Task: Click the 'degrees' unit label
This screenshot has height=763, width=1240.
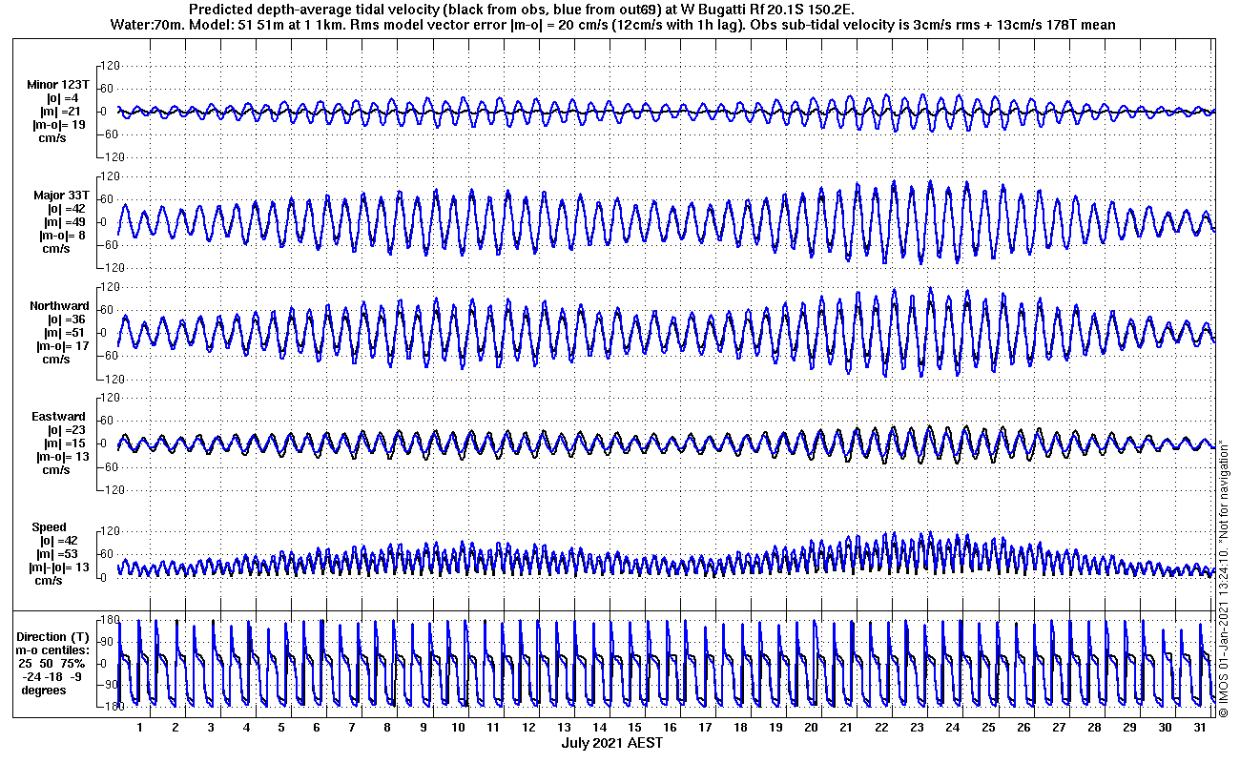Action: click(x=44, y=690)
